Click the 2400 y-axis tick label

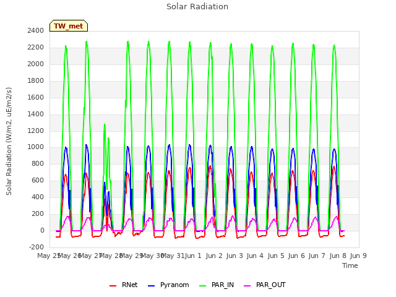[36, 30]
